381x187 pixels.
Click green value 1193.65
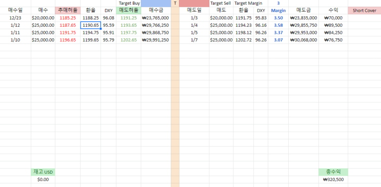pyautogui.click(x=129, y=25)
